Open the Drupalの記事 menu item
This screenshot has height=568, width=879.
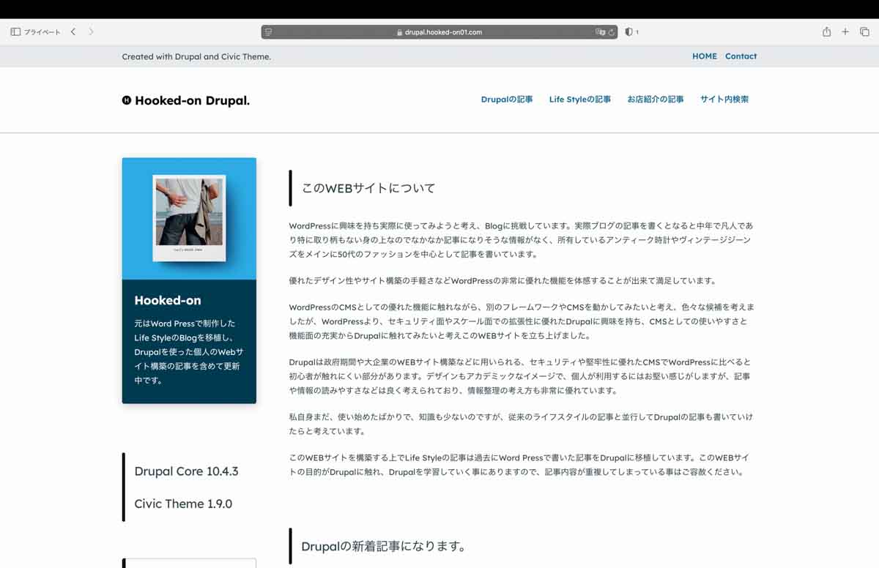(507, 100)
